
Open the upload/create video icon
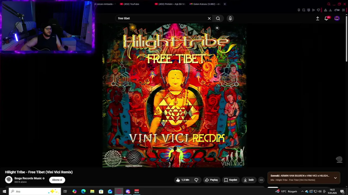tap(318, 18)
